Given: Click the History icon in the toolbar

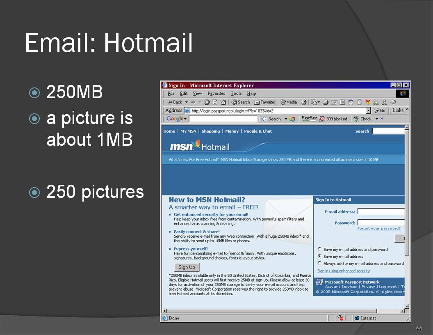Looking at the screenshot, I should point(303,102).
